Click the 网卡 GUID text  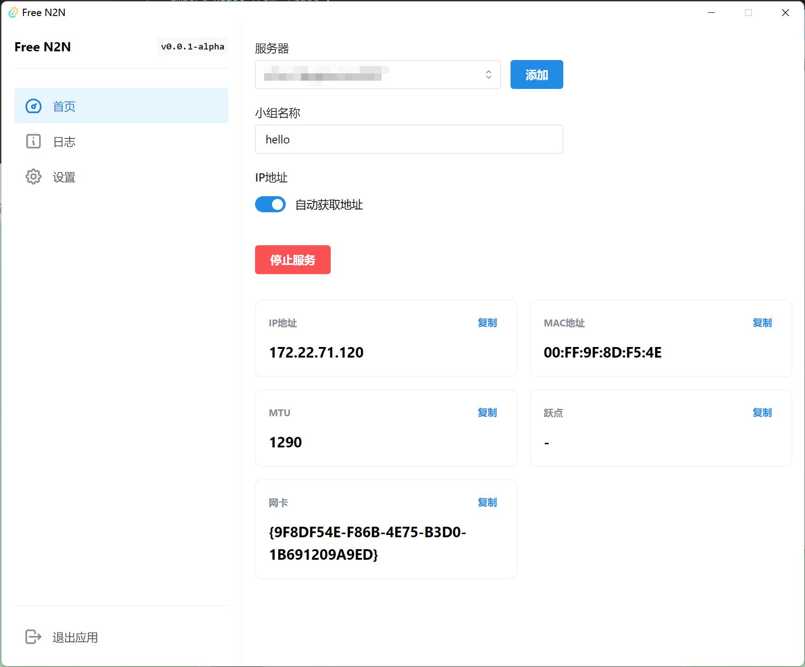point(367,543)
